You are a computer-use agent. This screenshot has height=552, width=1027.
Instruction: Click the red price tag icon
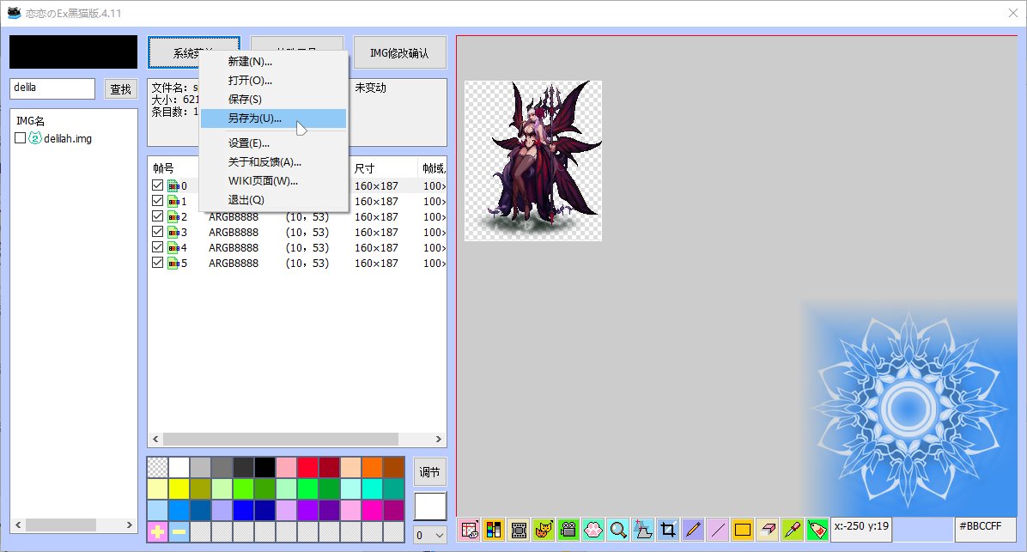pos(817,530)
